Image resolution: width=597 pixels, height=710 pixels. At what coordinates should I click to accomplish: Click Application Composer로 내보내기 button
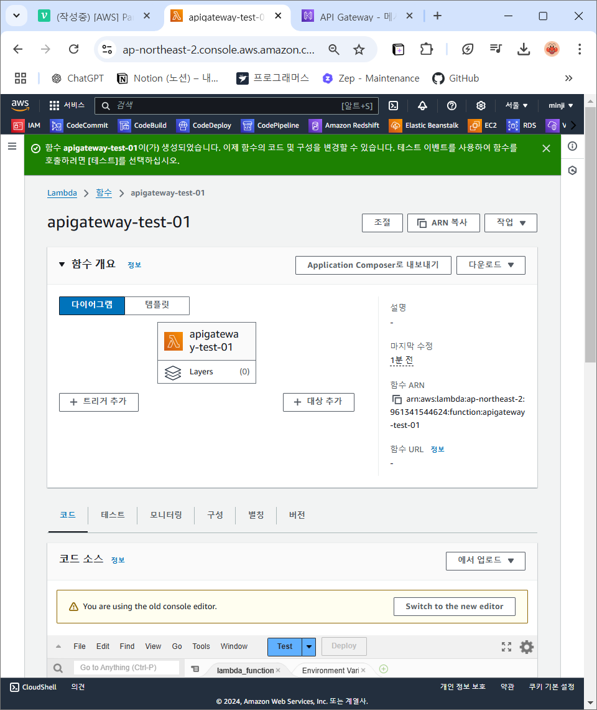pos(373,265)
